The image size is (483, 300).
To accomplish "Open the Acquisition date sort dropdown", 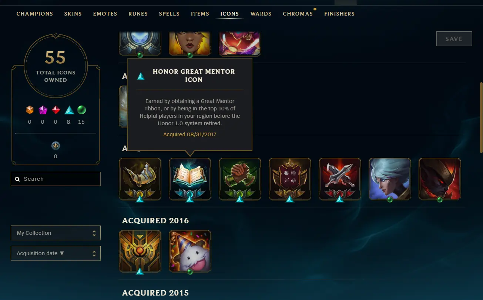I will coord(56,253).
